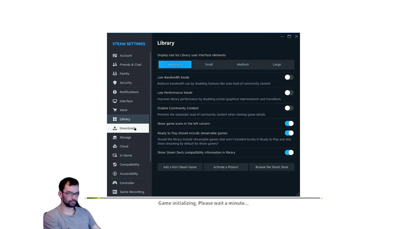Toggle Steam Deck compatibility information switch
This screenshot has width=407, height=229.
click(289, 152)
